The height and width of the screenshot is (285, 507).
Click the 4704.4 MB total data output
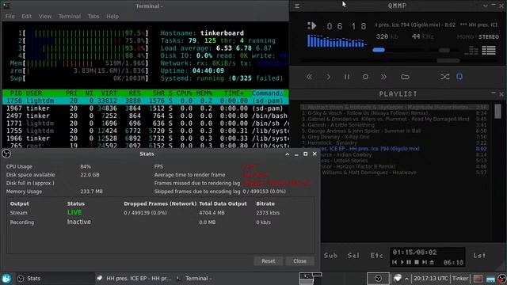[x=212, y=213]
